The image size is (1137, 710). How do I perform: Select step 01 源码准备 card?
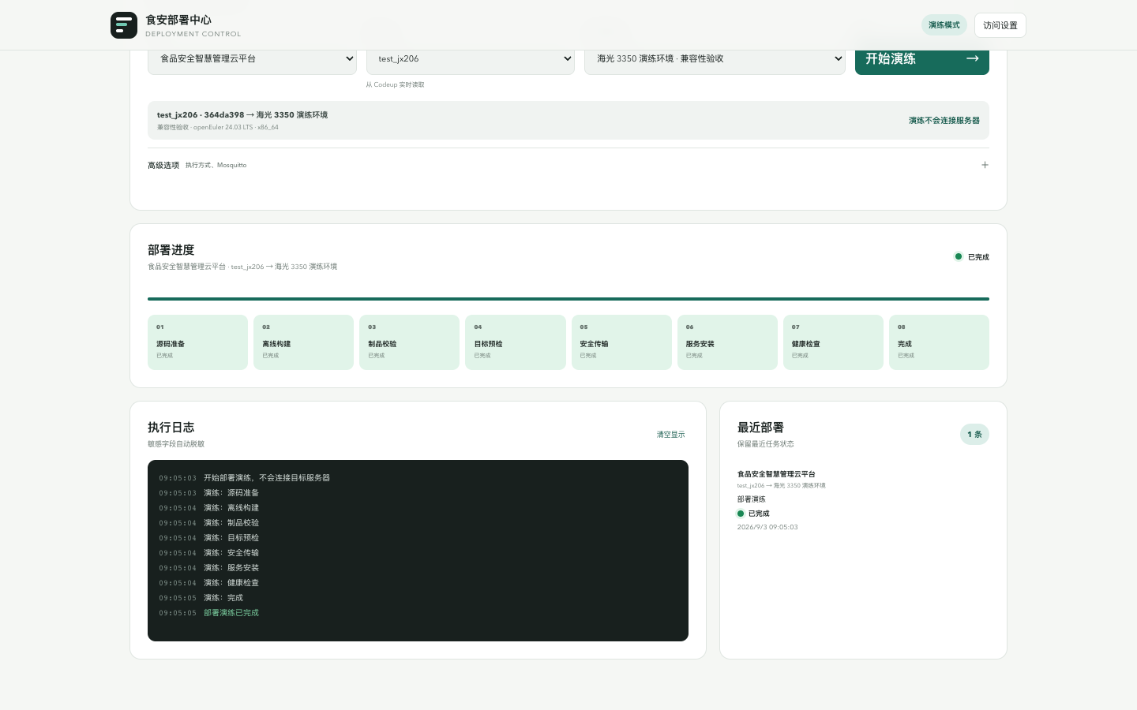197,342
